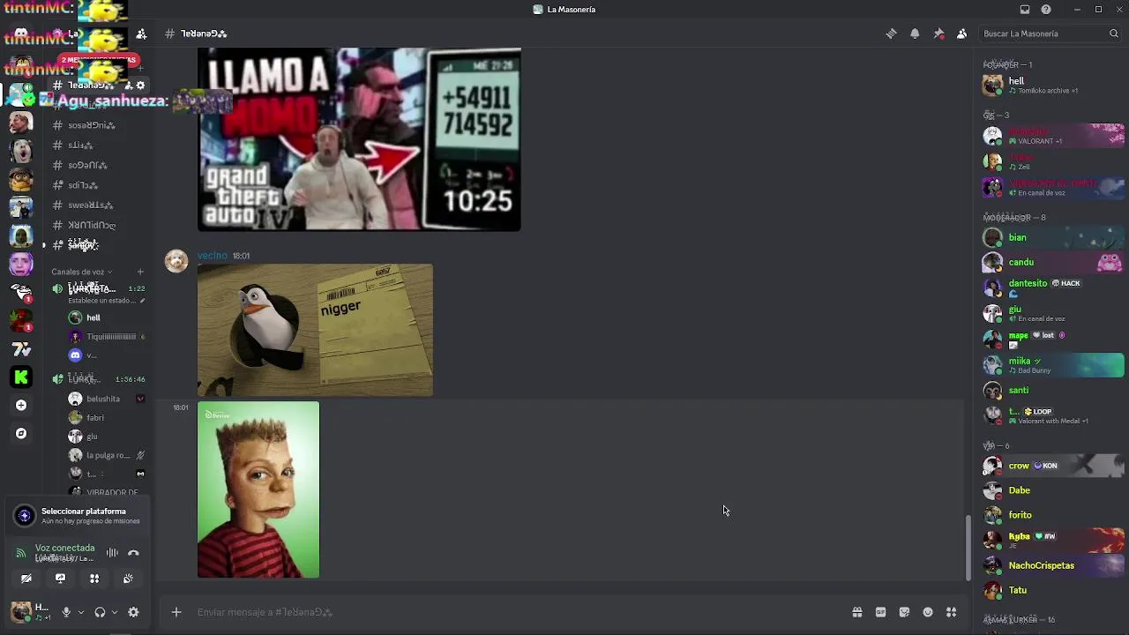Disconnect from voice call

click(x=133, y=553)
